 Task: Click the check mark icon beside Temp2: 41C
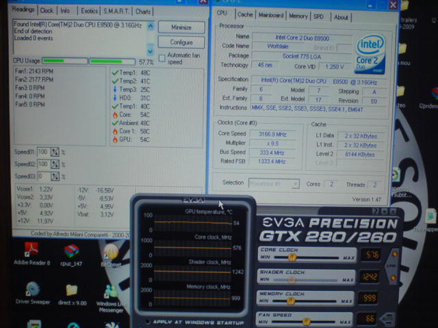tap(115, 81)
